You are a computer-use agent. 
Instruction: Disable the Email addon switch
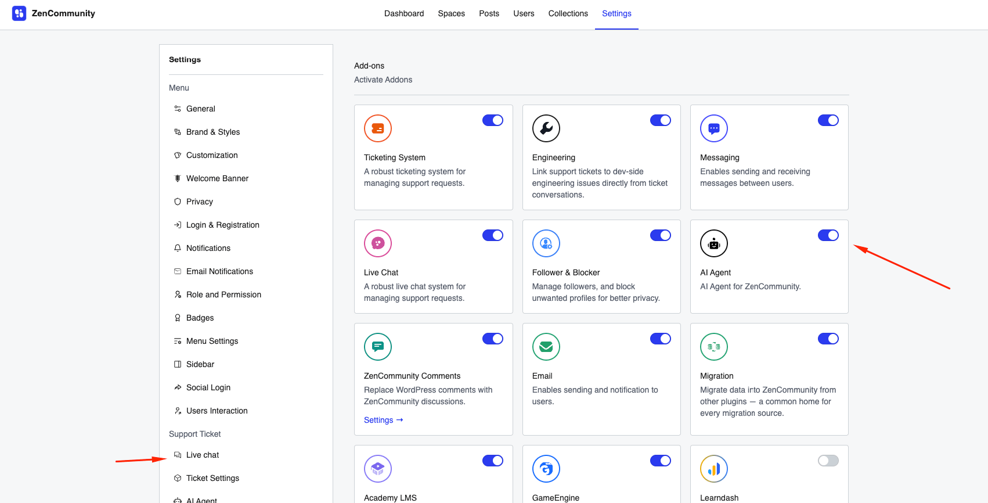point(661,339)
